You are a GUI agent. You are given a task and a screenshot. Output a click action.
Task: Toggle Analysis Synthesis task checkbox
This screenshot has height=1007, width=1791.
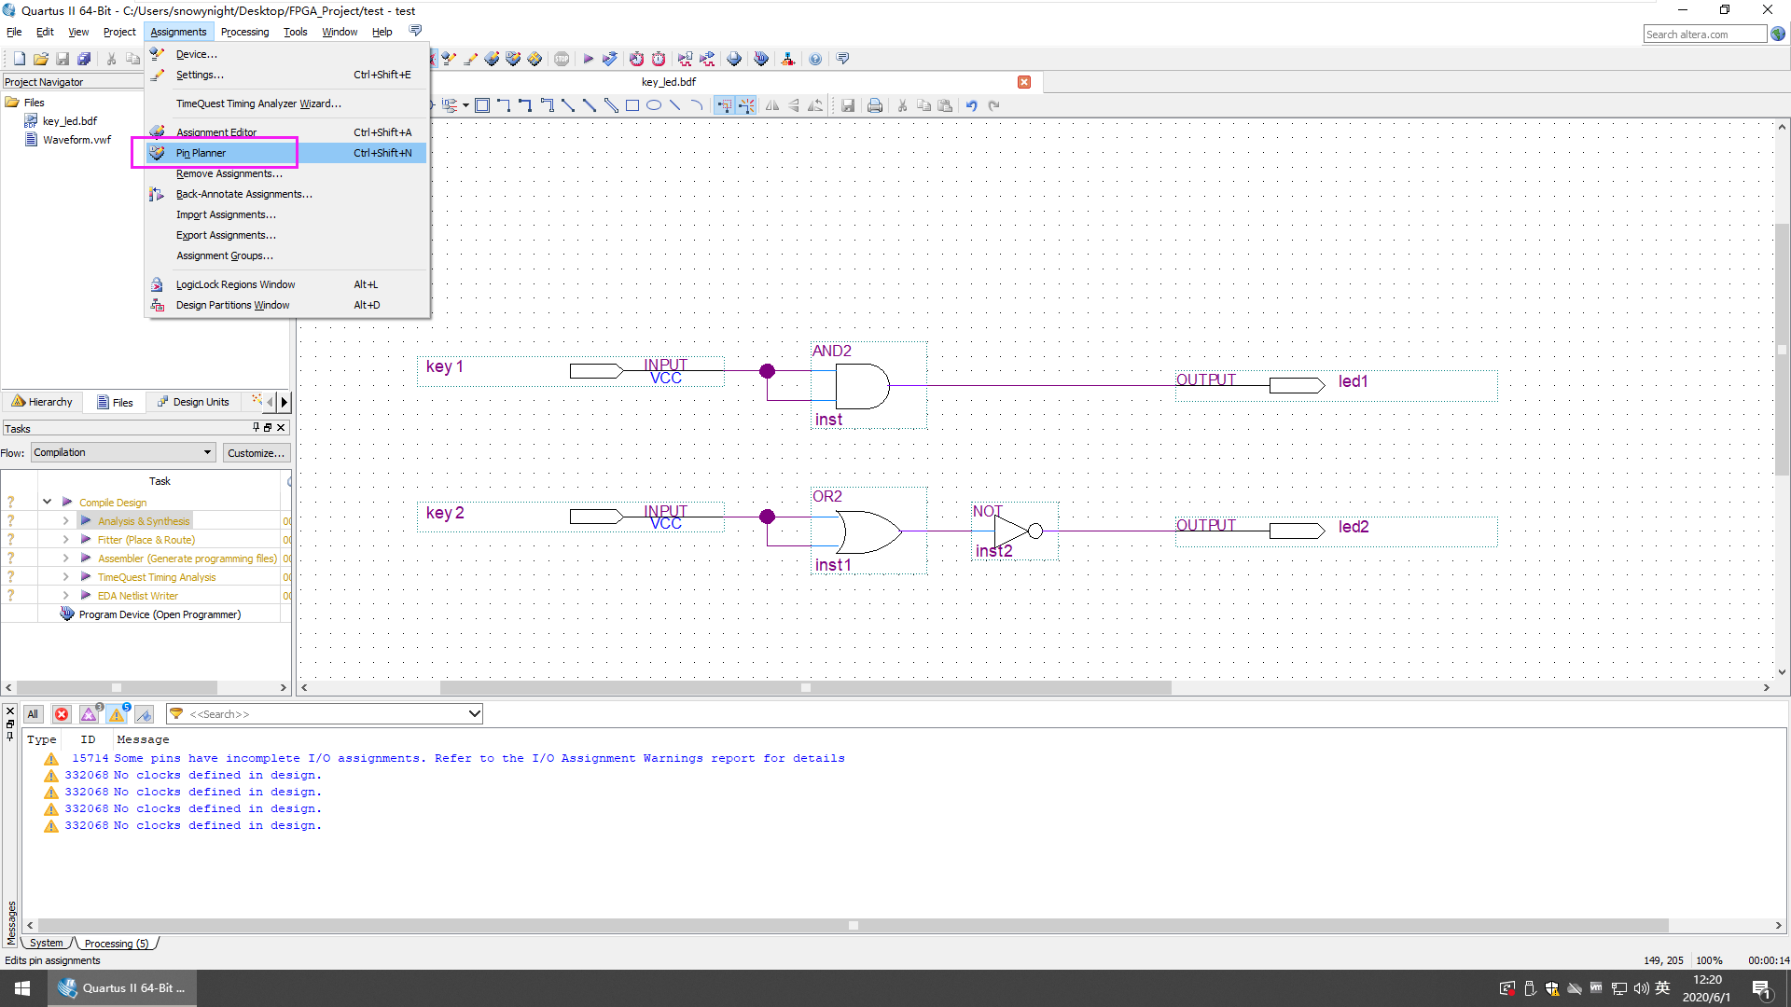11,520
